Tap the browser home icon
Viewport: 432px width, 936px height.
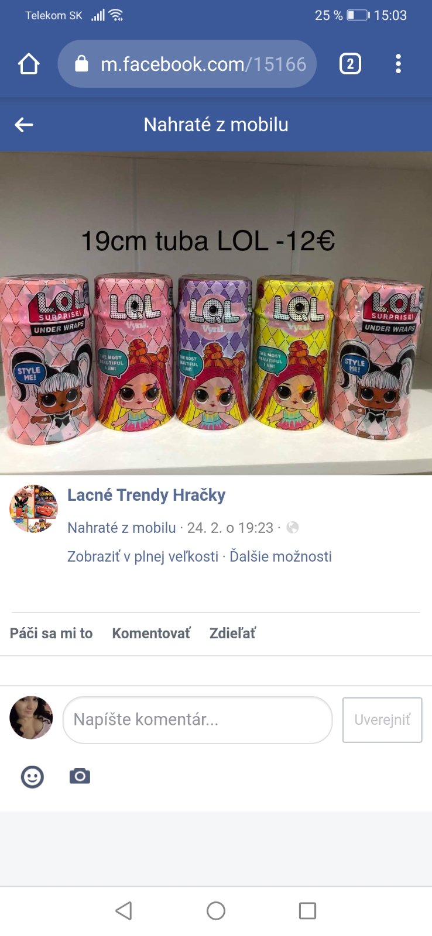(29, 64)
